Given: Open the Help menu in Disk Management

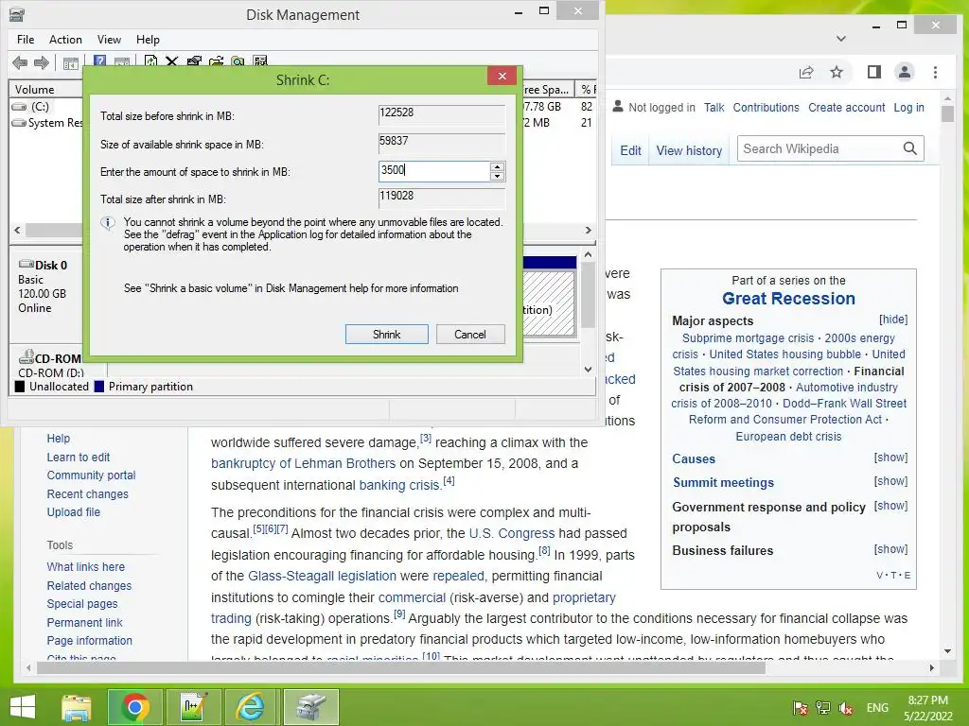Looking at the screenshot, I should pos(148,40).
